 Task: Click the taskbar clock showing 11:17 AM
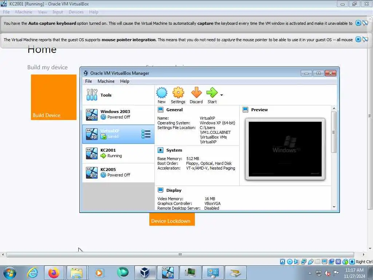coord(354,273)
